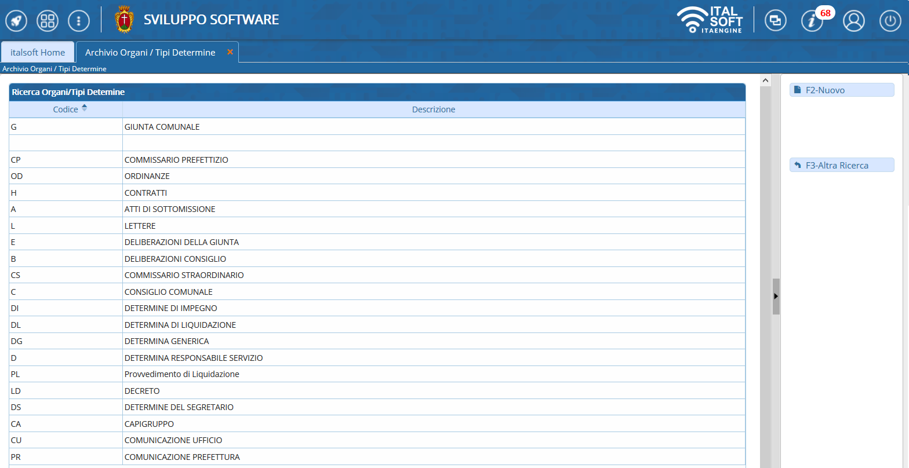Close the Archivio Organi tab
Screen dimensions: 909x468
(230, 52)
